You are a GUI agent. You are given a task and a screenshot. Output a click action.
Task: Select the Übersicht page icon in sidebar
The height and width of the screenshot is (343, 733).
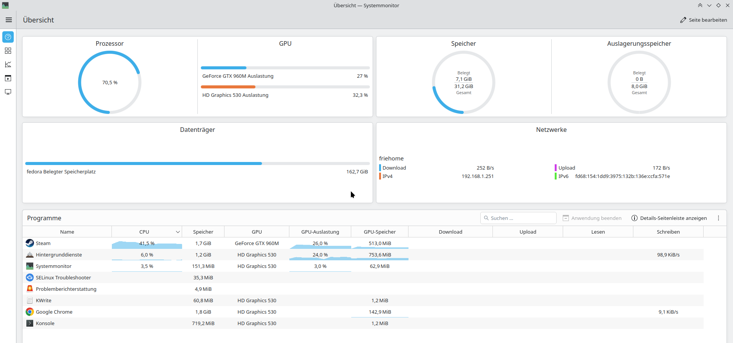click(8, 37)
